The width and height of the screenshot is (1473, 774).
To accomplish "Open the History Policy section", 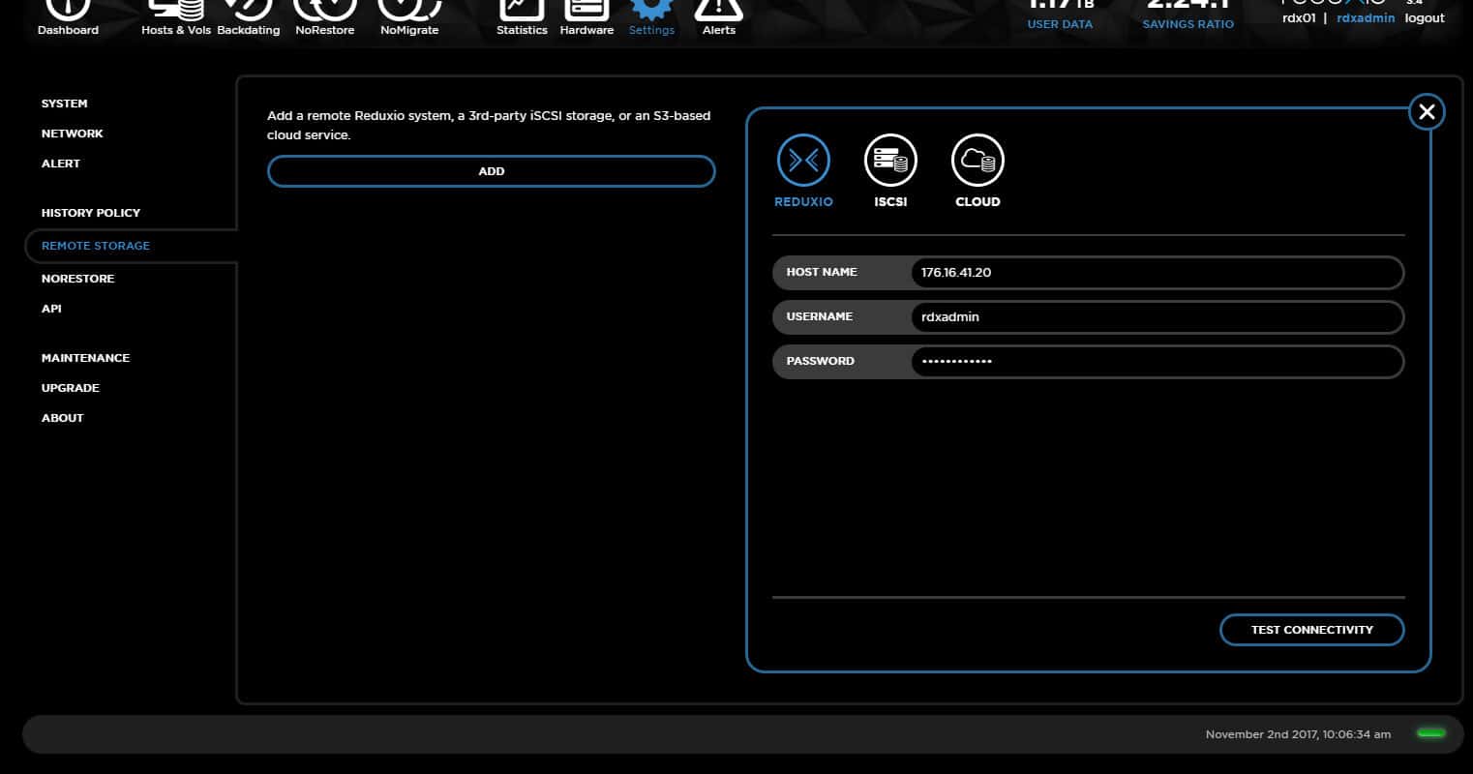I will pyautogui.click(x=91, y=213).
